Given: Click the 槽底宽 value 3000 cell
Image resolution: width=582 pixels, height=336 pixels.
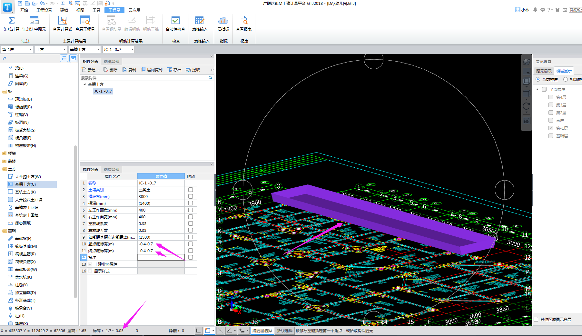Looking at the screenshot, I should [x=161, y=196].
